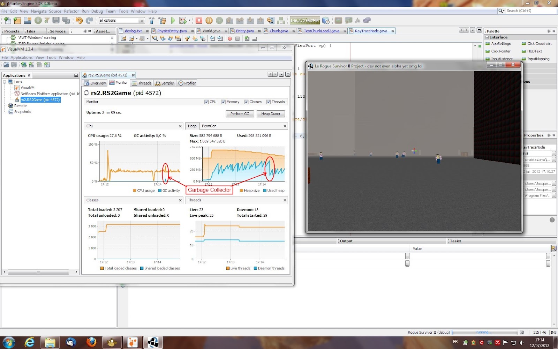The image size is (558, 349).
Task: Run the project with the green play icon
Action: 173,21
